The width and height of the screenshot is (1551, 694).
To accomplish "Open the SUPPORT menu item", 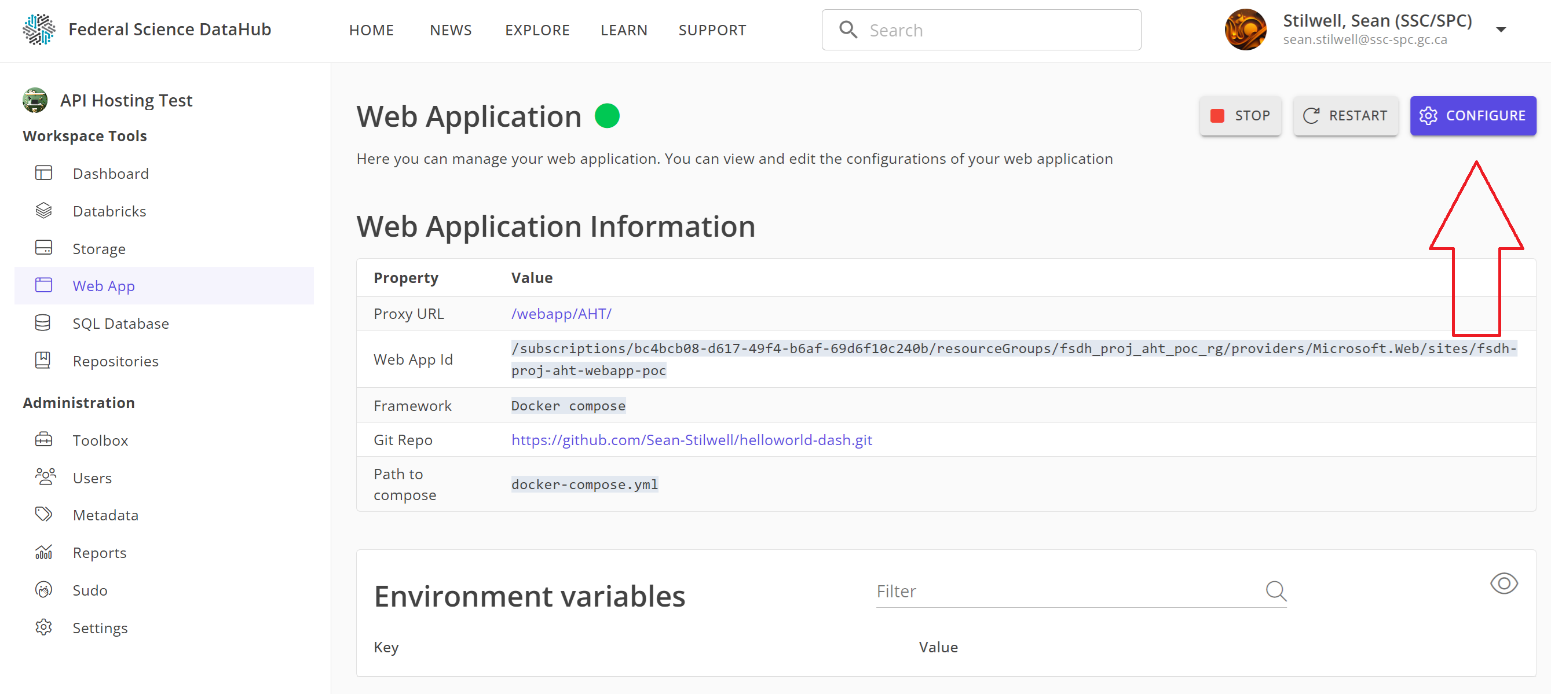I will (x=712, y=30).
